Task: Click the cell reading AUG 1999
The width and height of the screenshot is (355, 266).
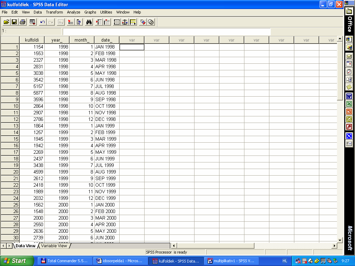Action: [x=107, y=172]
